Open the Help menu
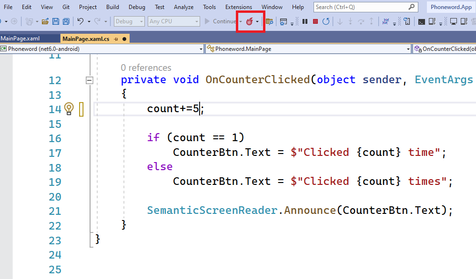The height and width of the screenshot is (279, 476). click(x=298, y=7)
